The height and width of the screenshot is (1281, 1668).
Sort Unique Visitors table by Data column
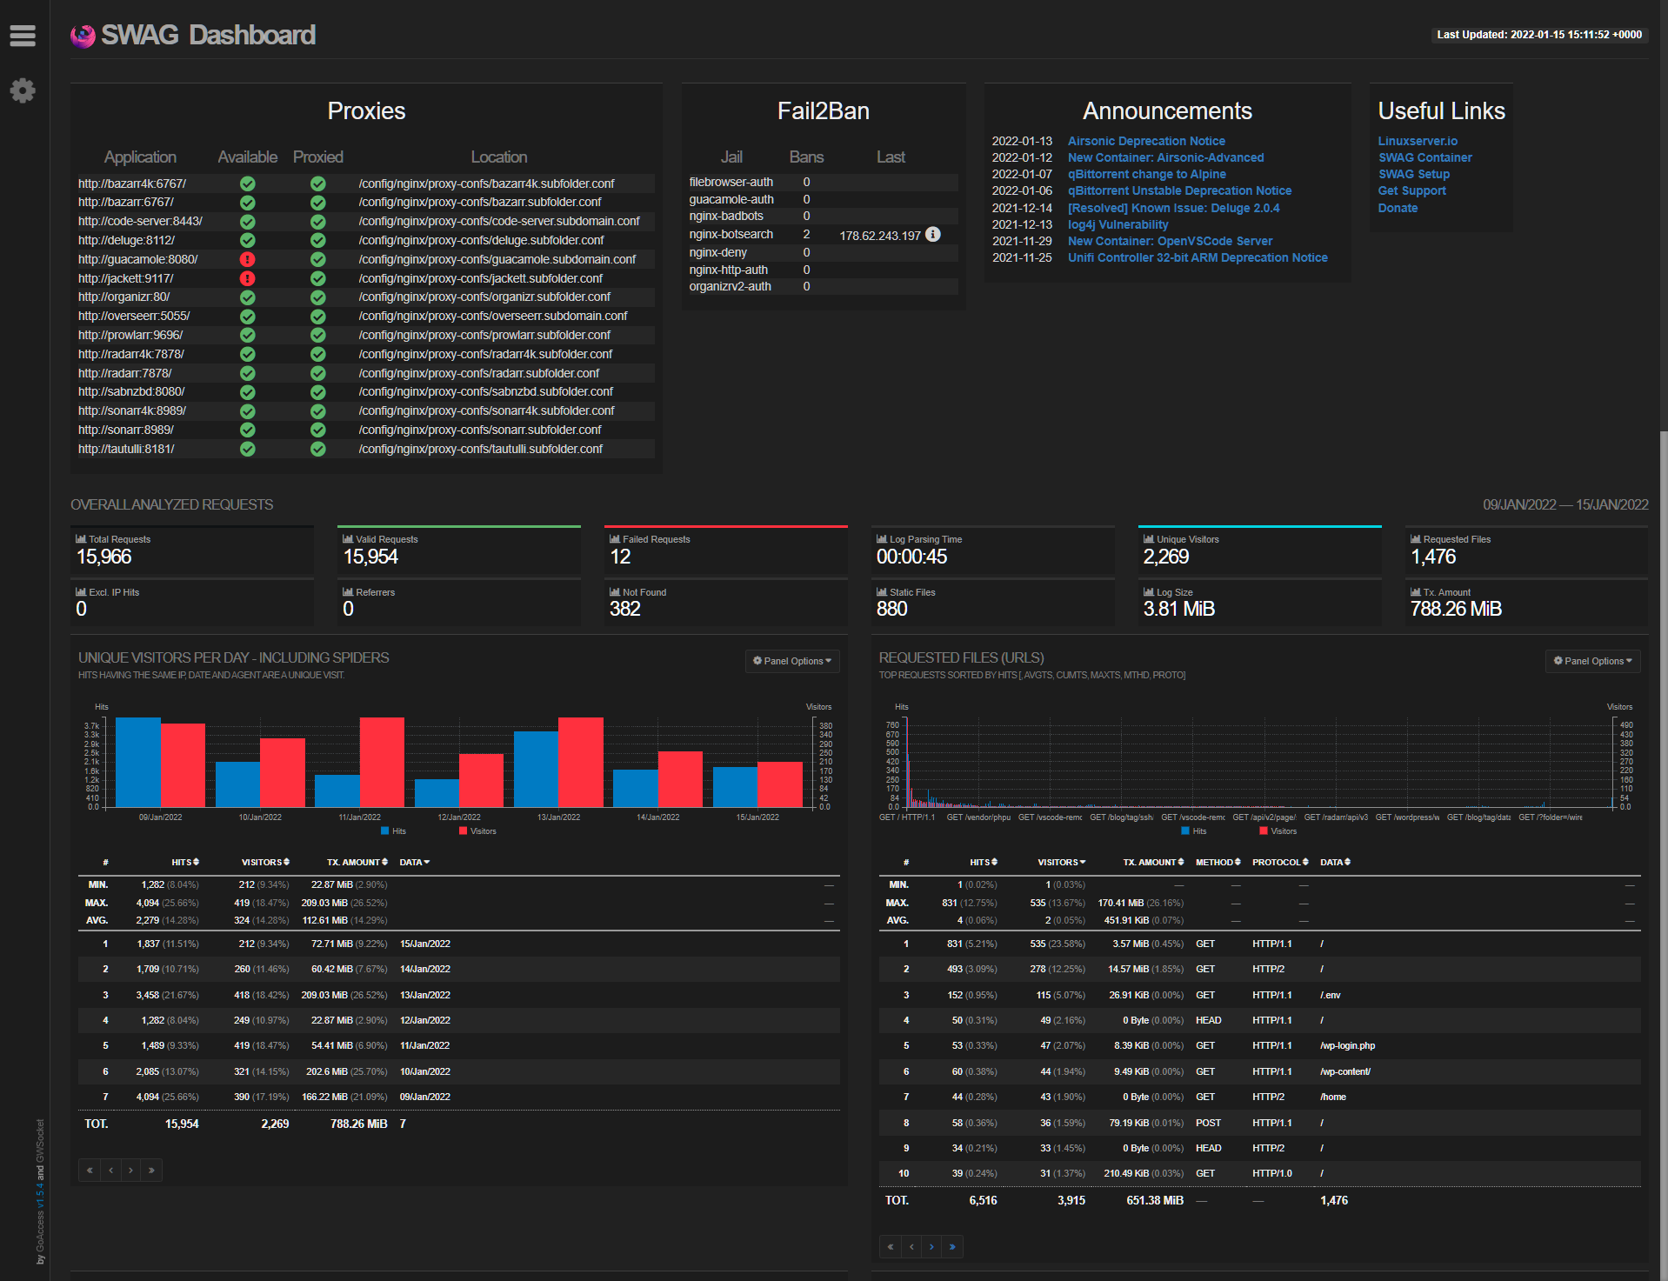click(415, 863)
